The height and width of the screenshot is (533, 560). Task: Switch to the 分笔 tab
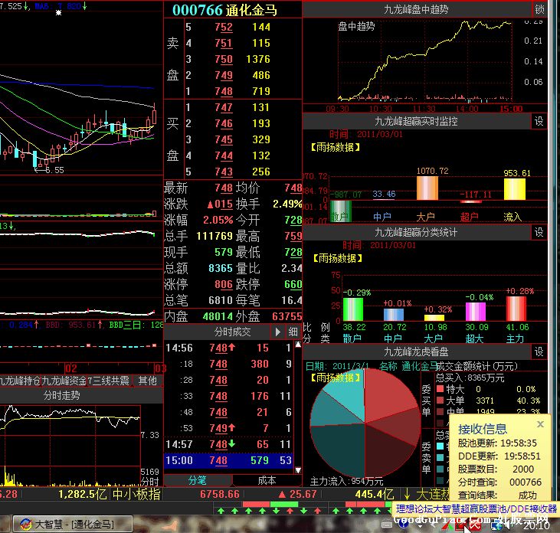click(x=198, y=480)
